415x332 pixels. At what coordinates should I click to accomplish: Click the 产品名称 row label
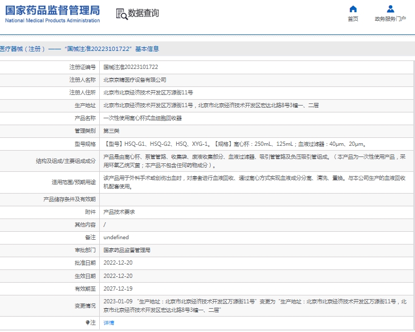tap(85, 118)
